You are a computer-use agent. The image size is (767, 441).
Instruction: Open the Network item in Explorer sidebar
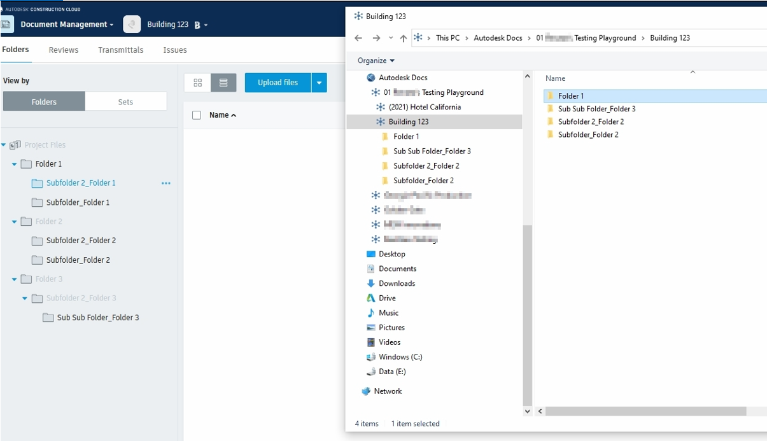(x=388, y=391)
